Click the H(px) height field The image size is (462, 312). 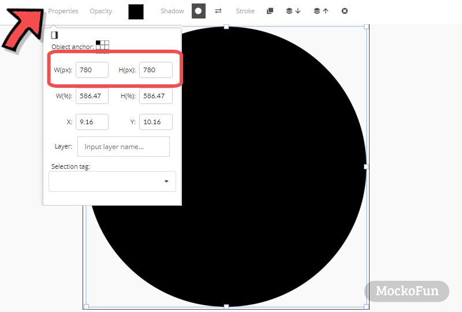(x=155, y=70)
